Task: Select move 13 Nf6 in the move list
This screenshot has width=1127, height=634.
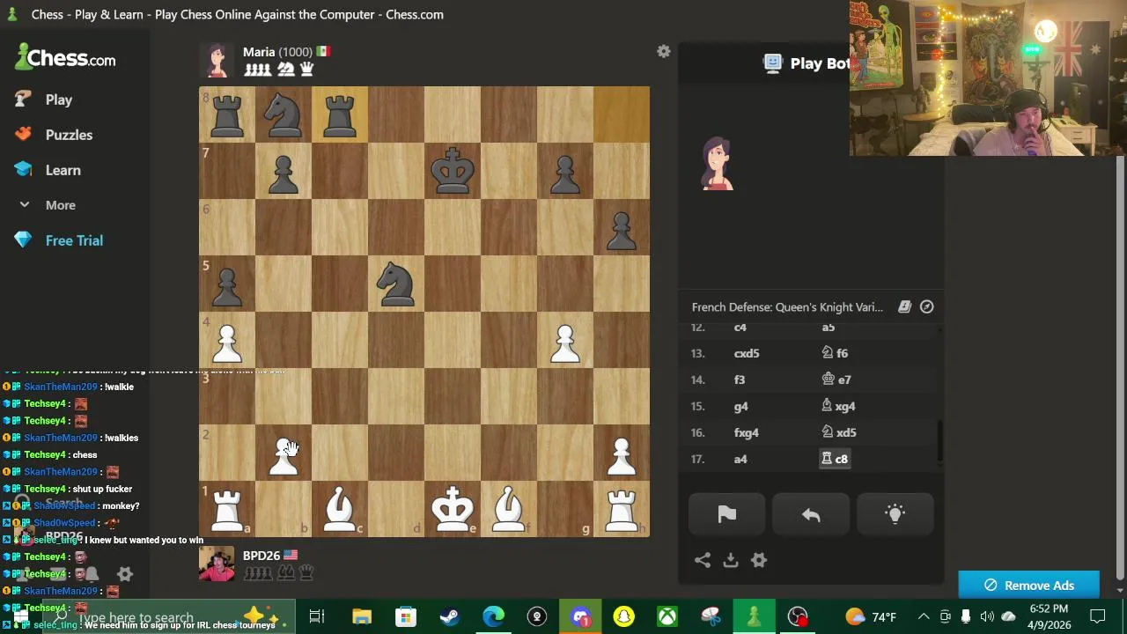Action: coord(835,353)
